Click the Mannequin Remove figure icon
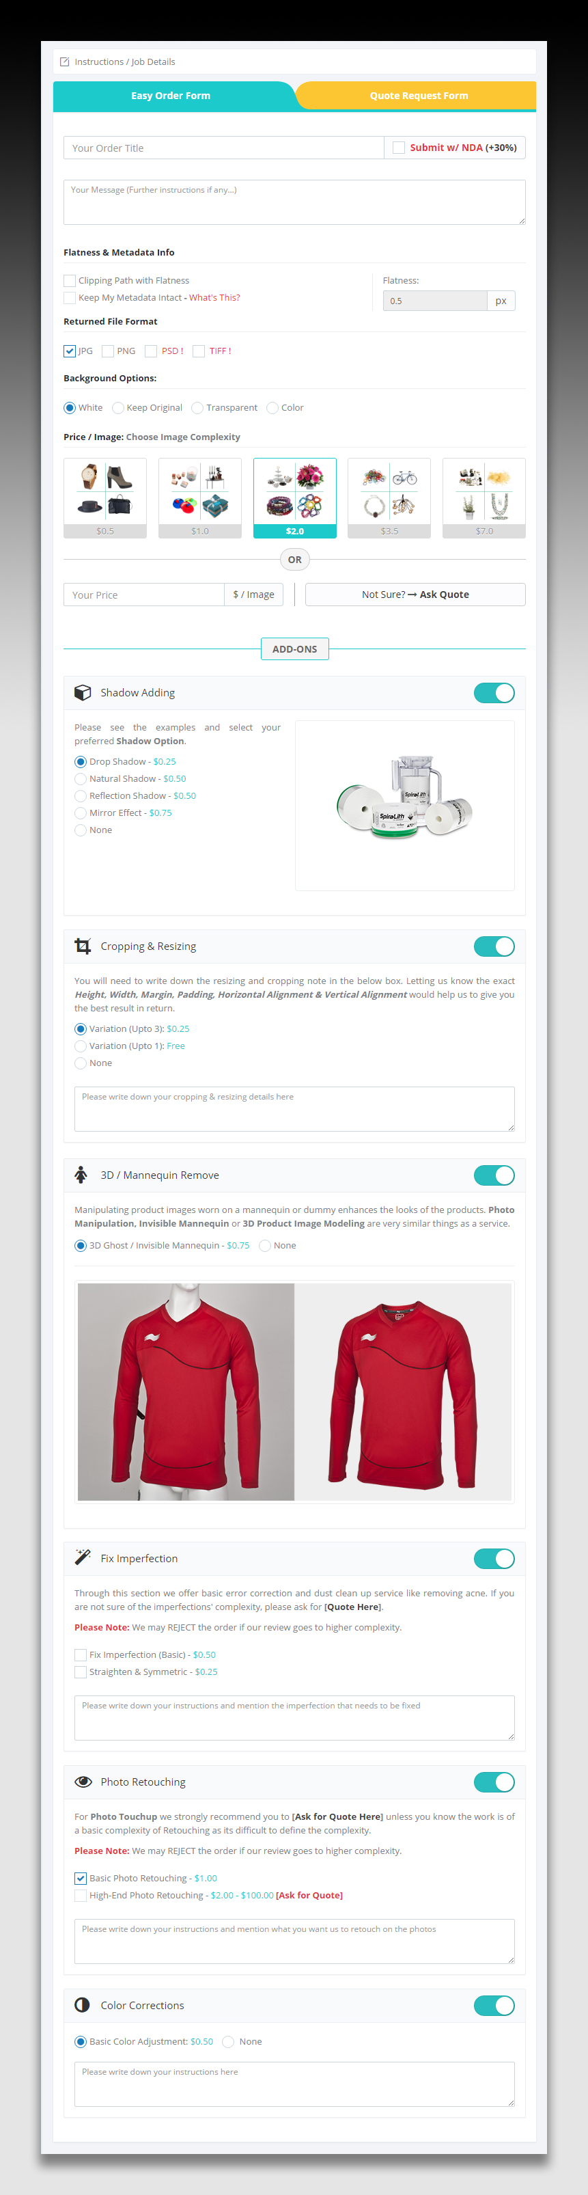 [81, 1175]
